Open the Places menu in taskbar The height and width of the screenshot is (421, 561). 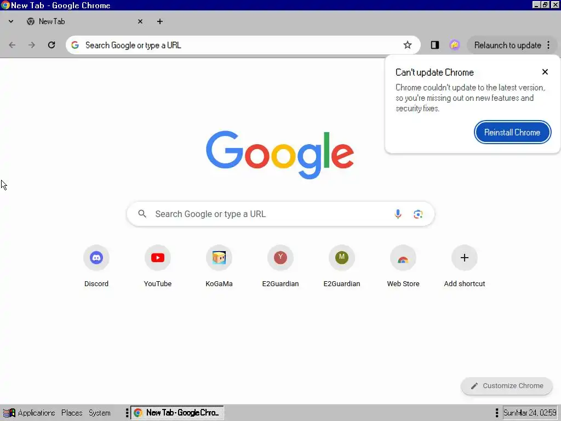72,413
